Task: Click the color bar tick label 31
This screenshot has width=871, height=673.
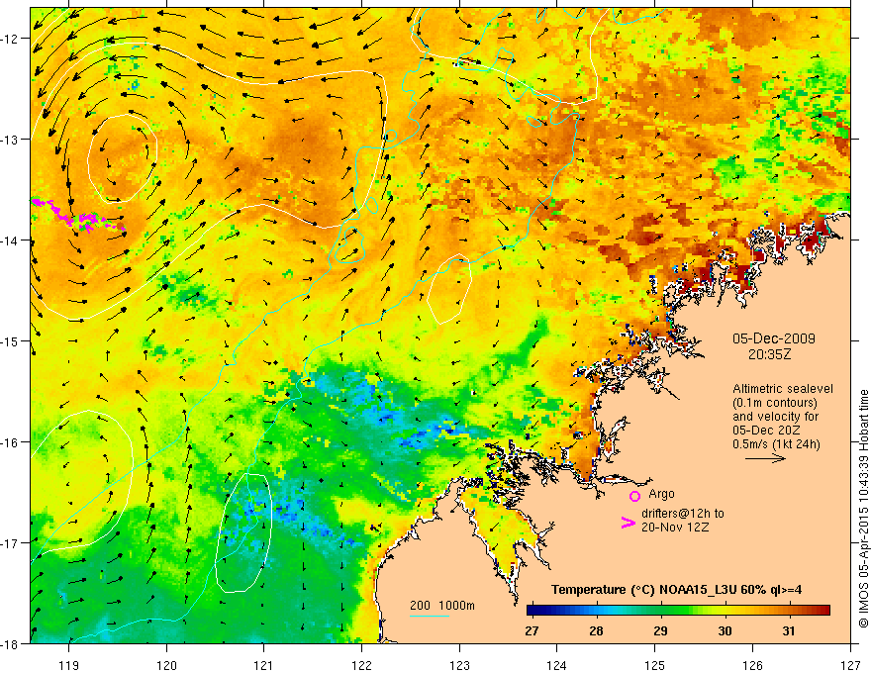Action: click(x=788, y=630)
